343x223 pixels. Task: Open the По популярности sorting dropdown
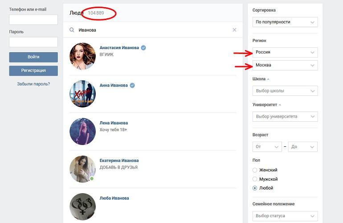[285, 22]
